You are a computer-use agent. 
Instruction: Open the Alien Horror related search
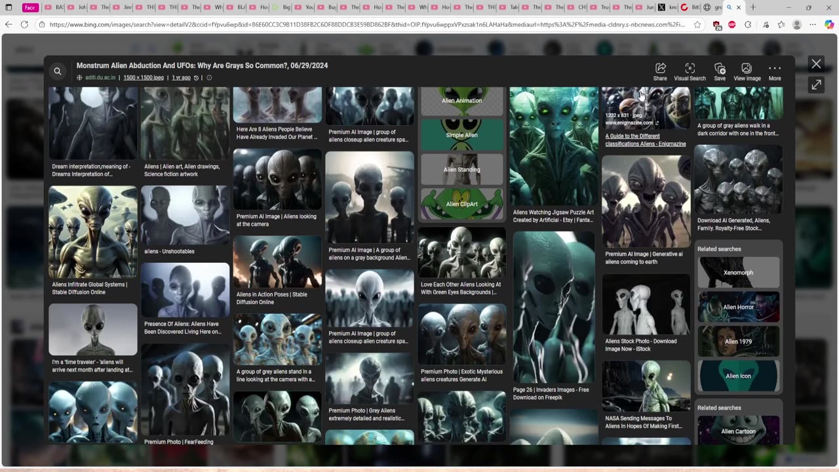click(x=739, y=307)
